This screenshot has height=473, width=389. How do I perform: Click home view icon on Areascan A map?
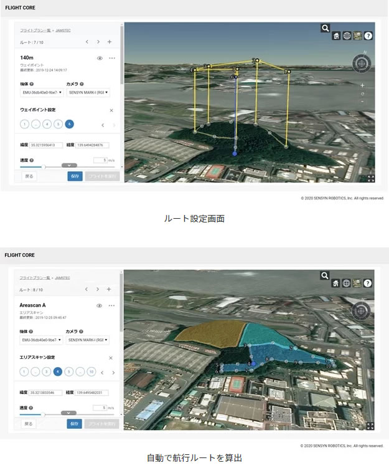click(x=335, y=284)
